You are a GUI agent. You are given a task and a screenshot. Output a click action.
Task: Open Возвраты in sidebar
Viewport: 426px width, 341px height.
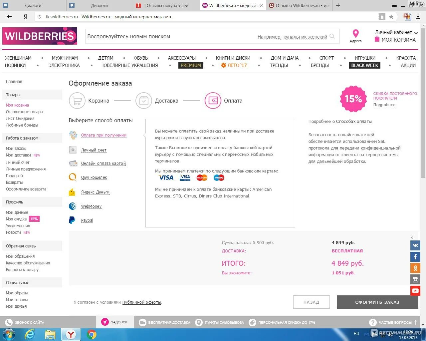point(14,182)
